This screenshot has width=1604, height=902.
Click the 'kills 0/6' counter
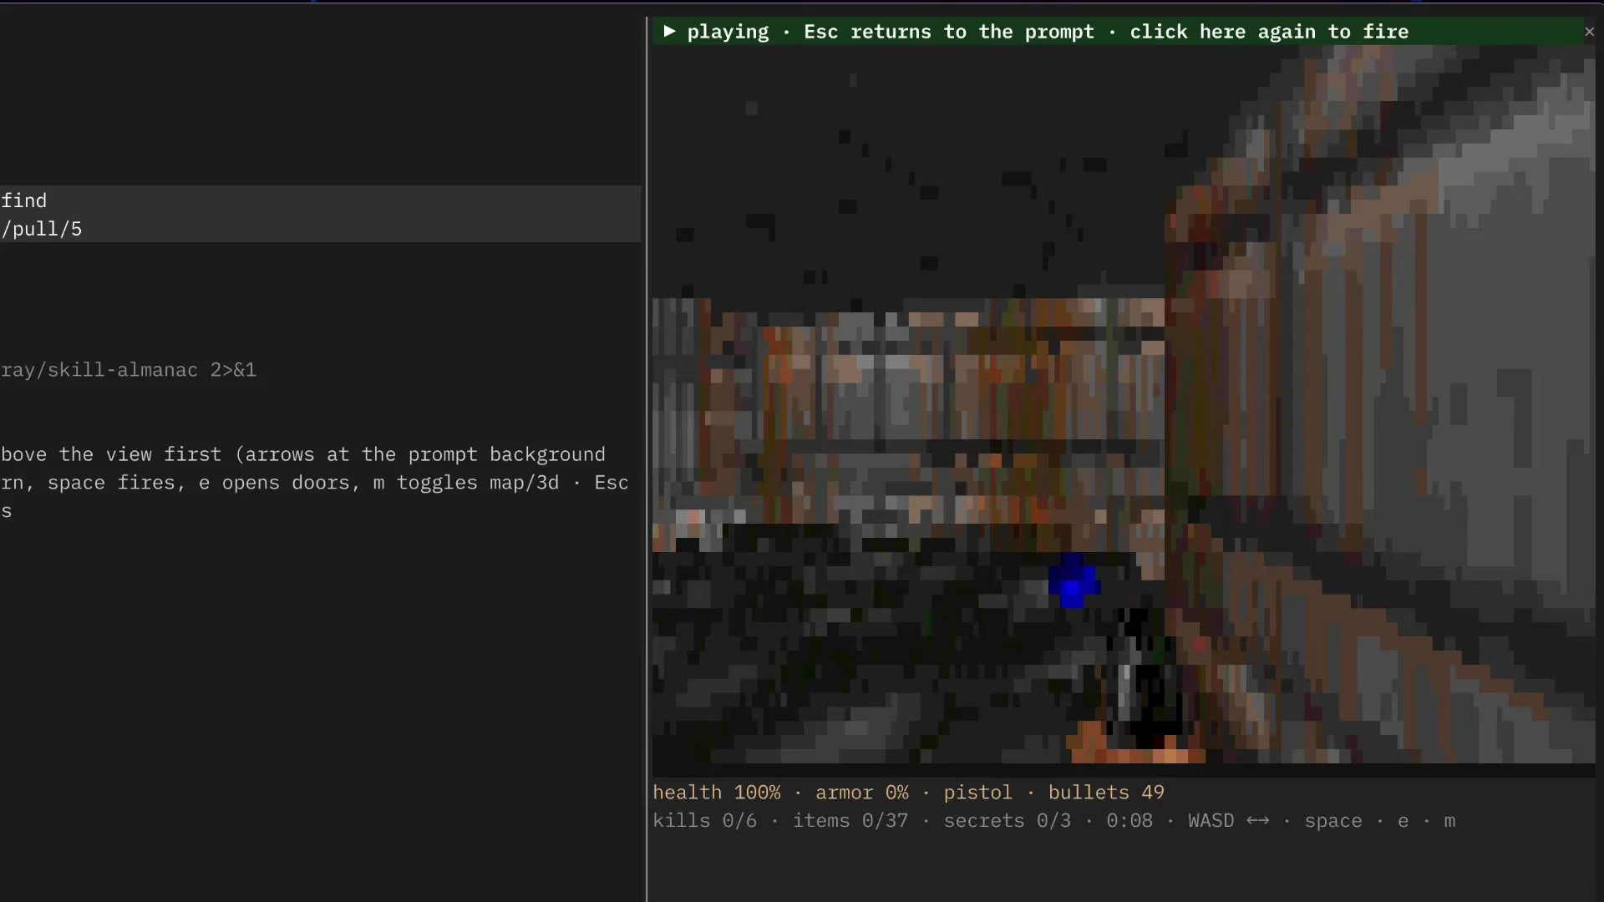coord(704,820)
